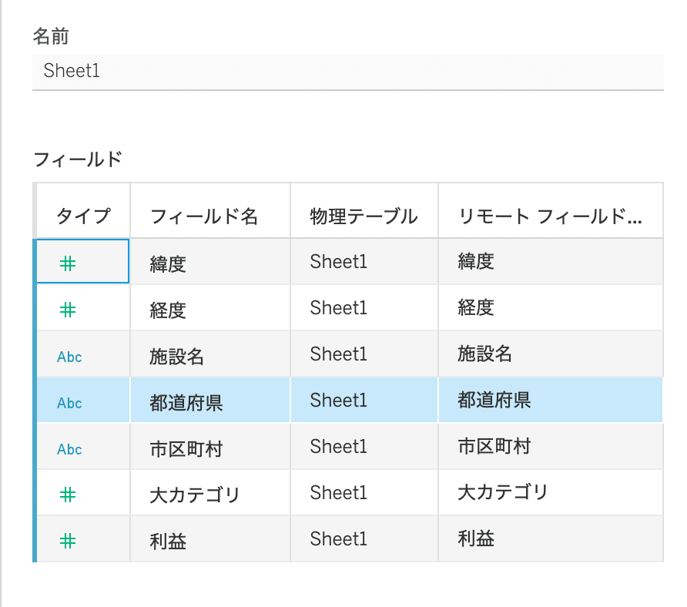Click the number type icon for 緯度
The image size is (687, 607).
pyautogui.click(x=68, y=264)
